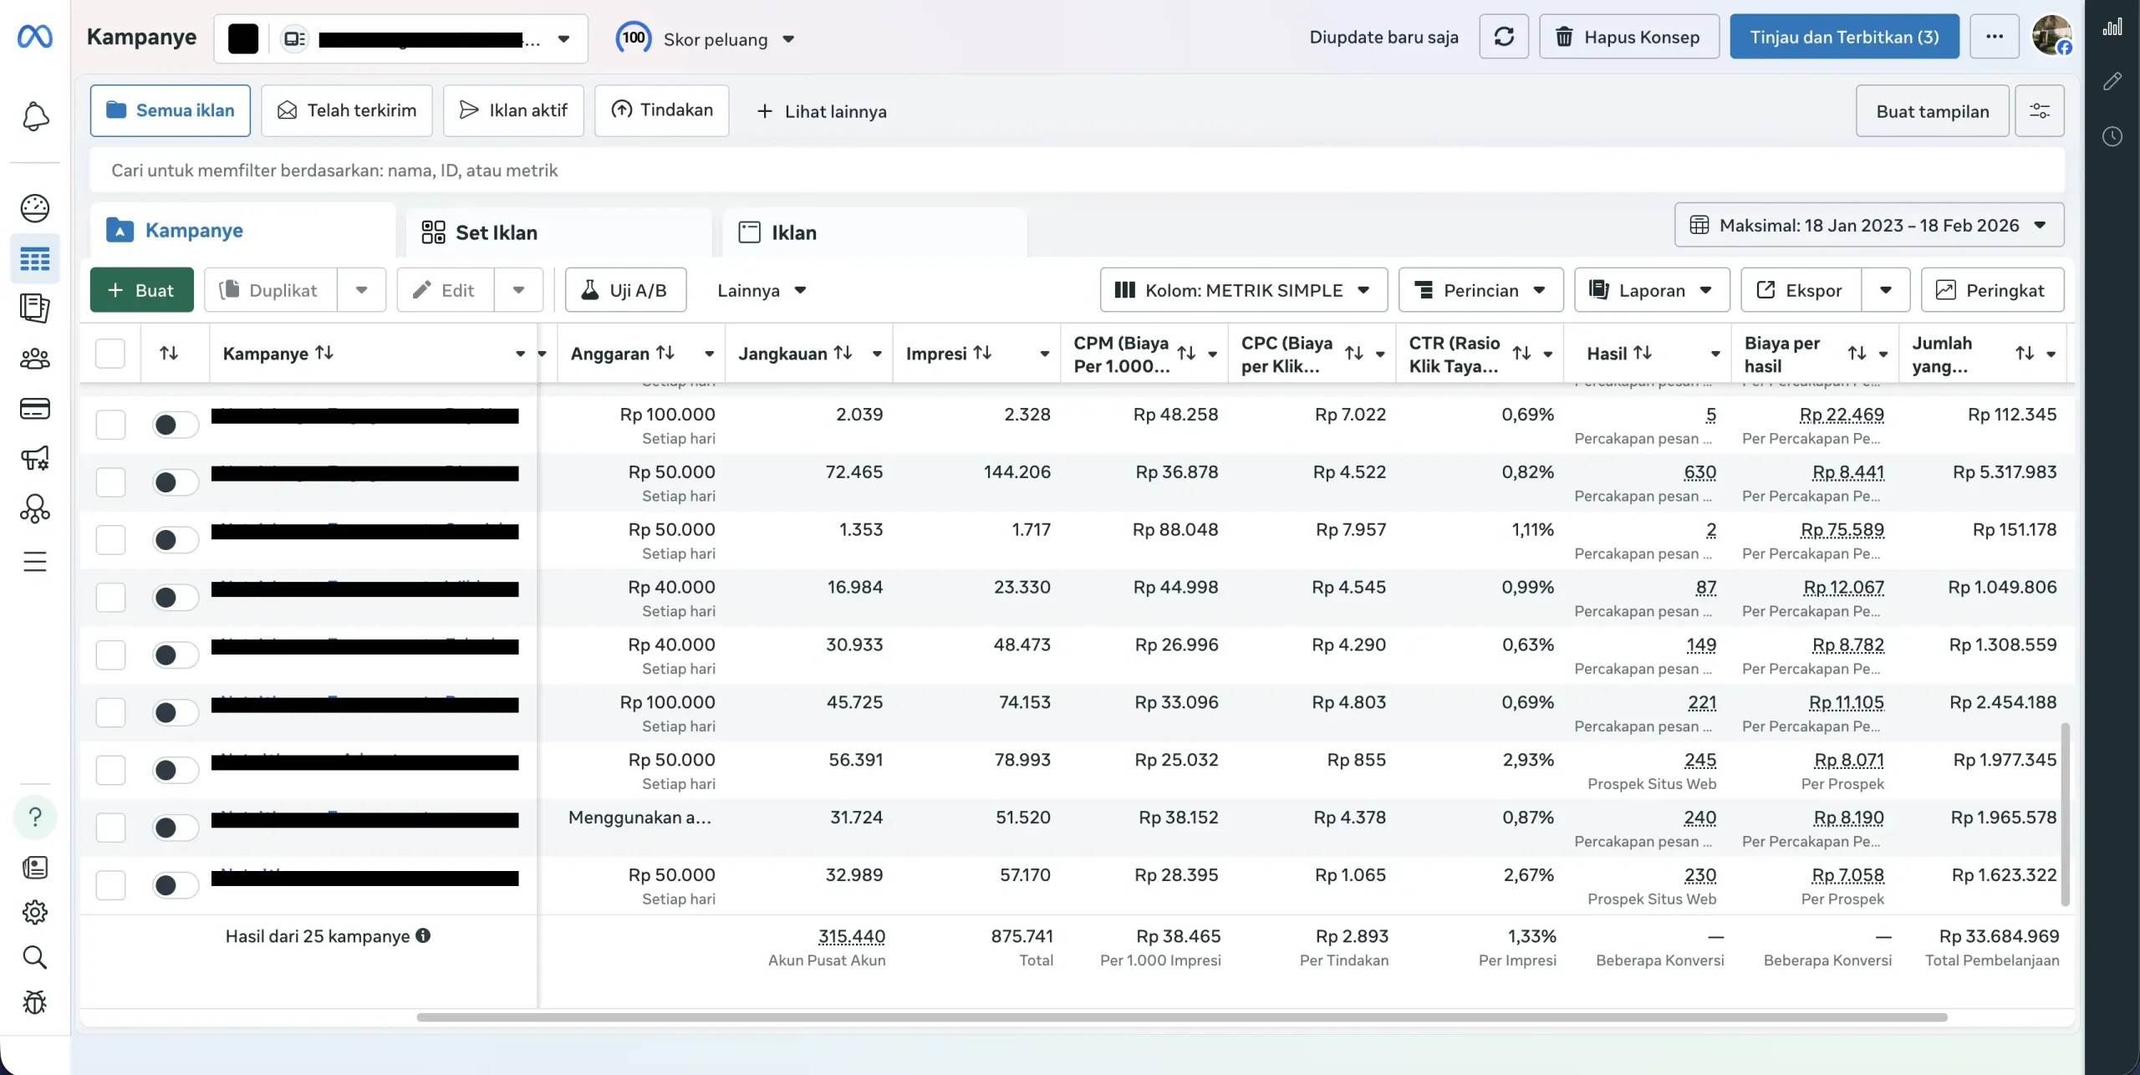This screenshot has height=1075, width=2140.
Task: Open notifications bell in left sidebar
Action: point(35,116)
